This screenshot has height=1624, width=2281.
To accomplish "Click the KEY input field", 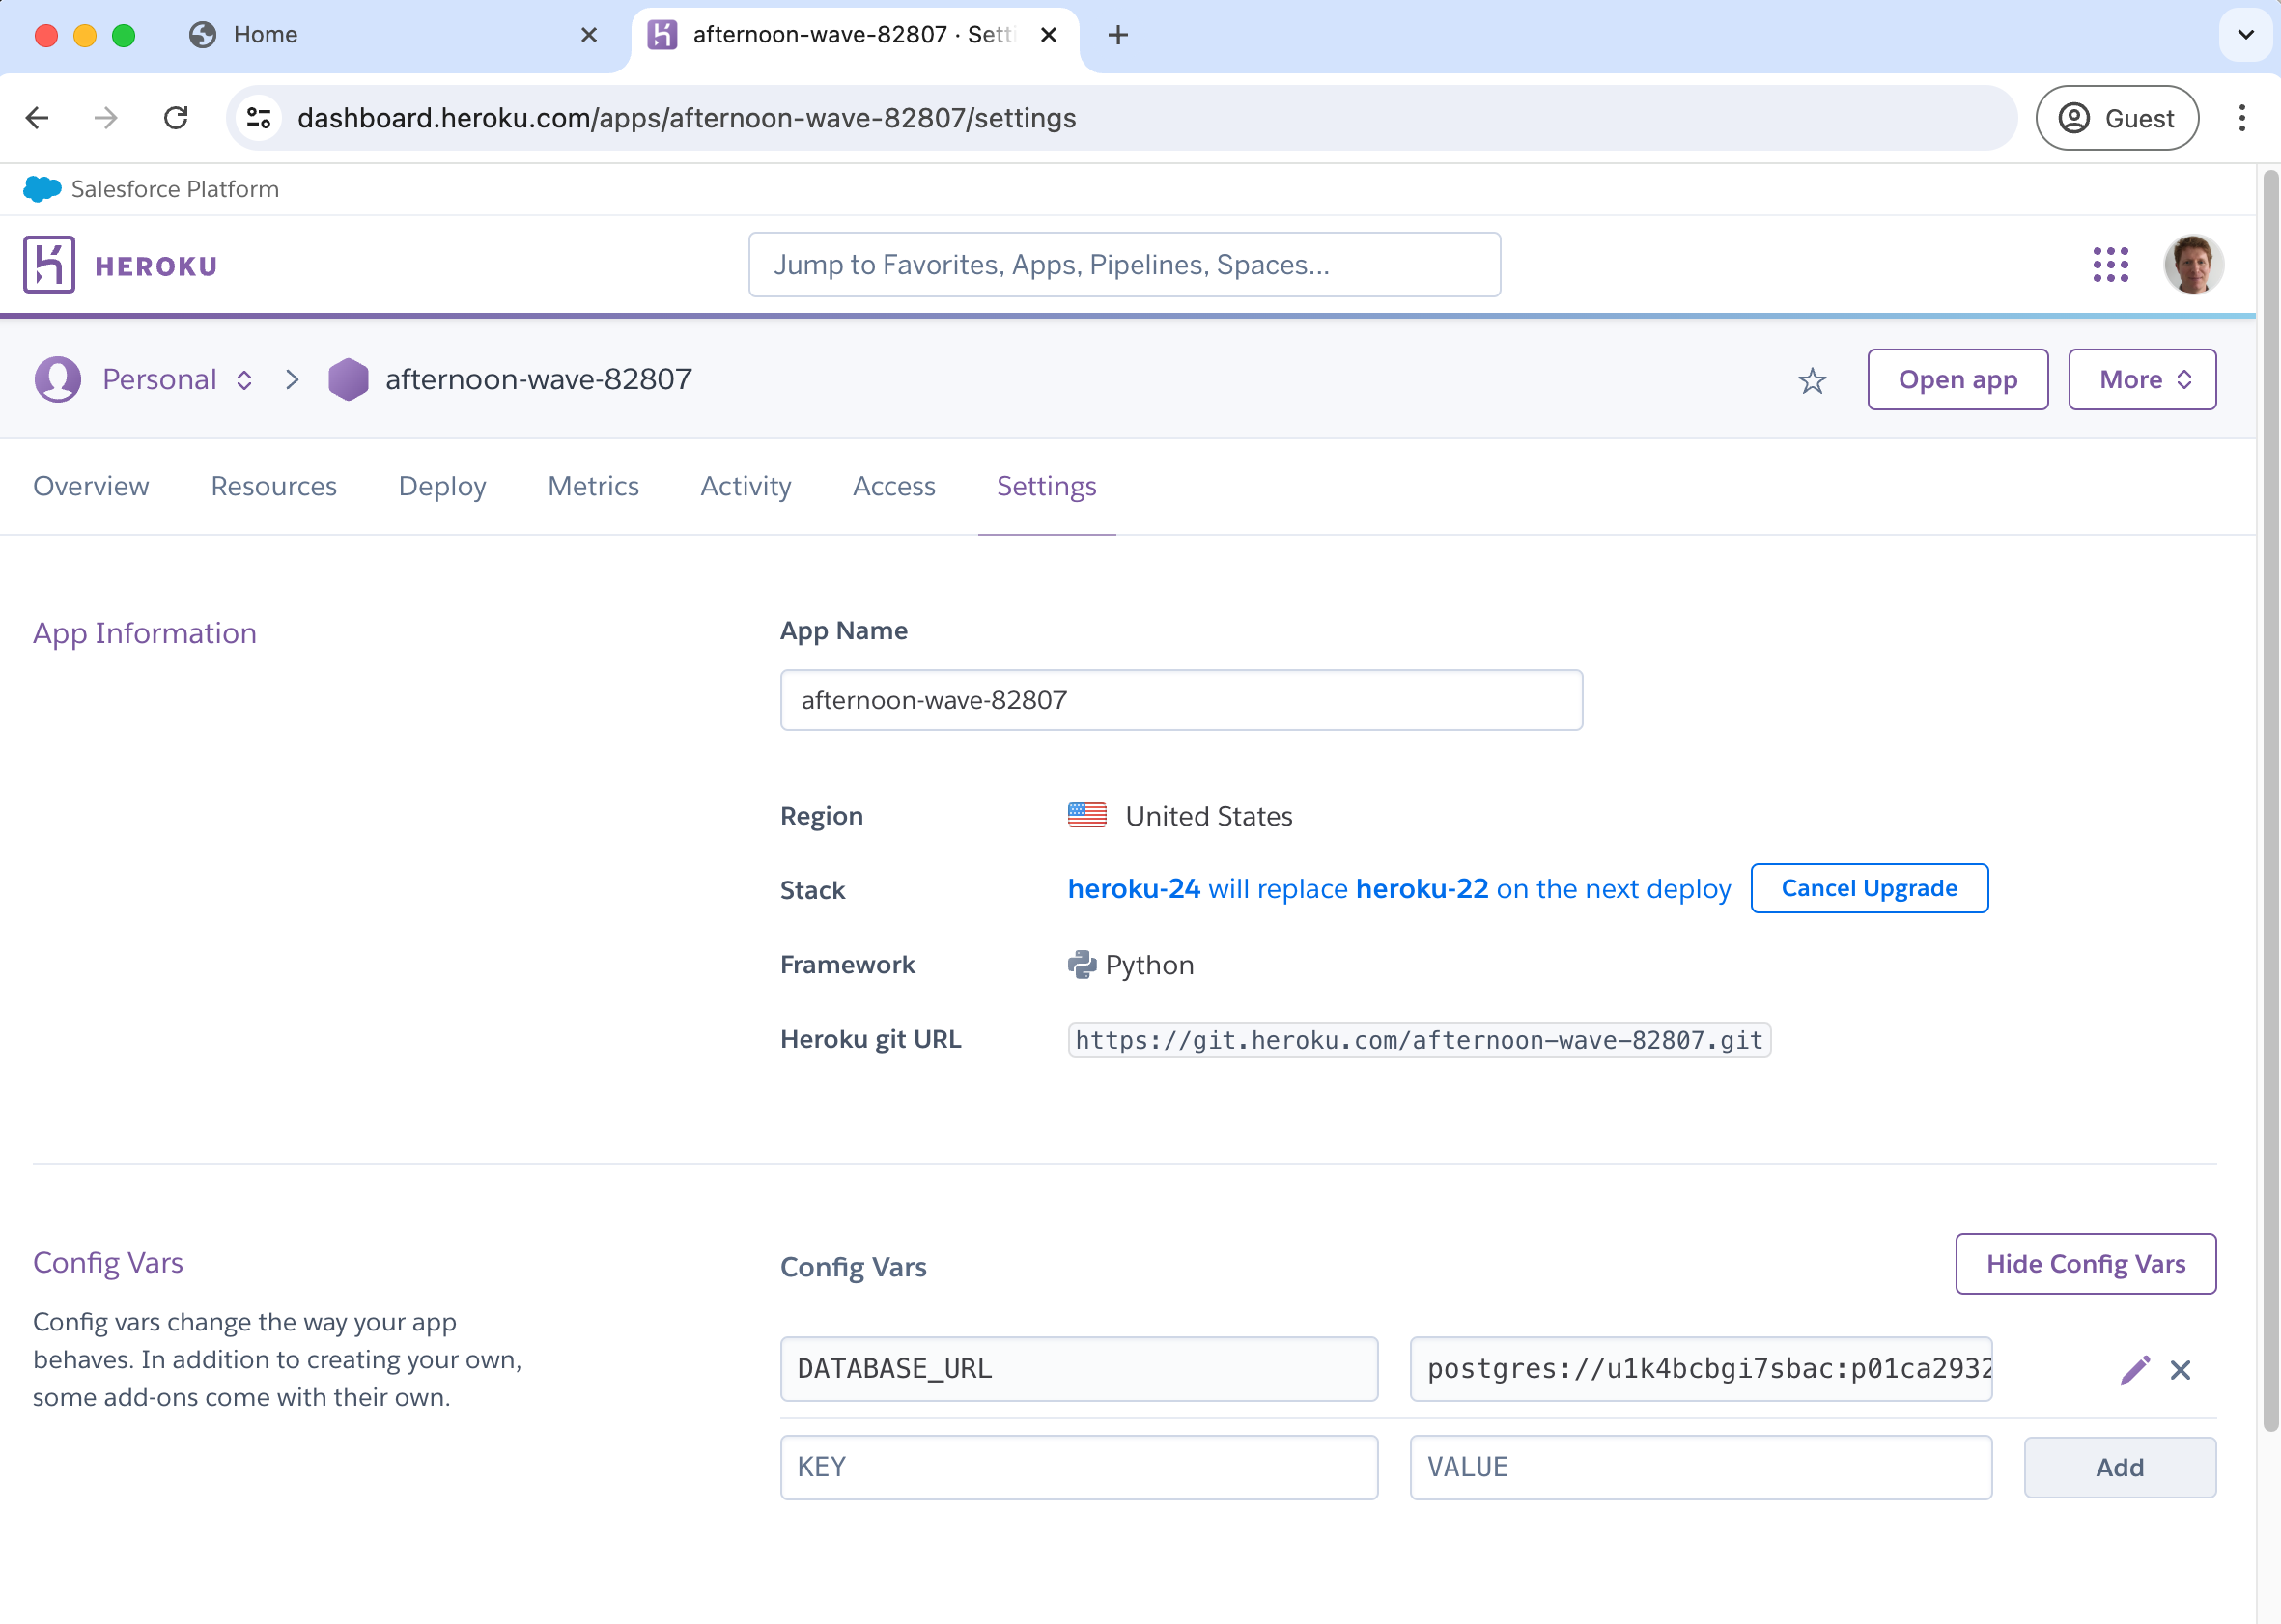I will click(x=1079, y=1466).
